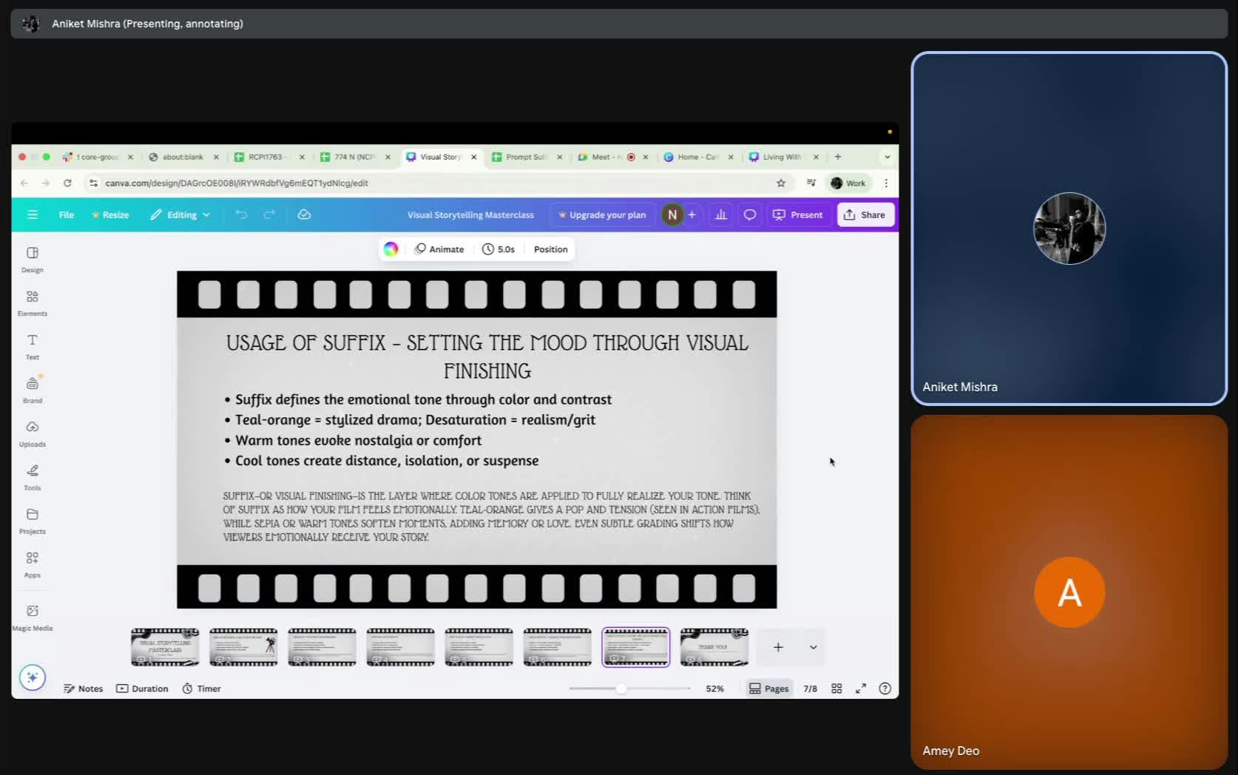1238x775 pixels.
Task: Open the File menu
Action: coord(67,214)
